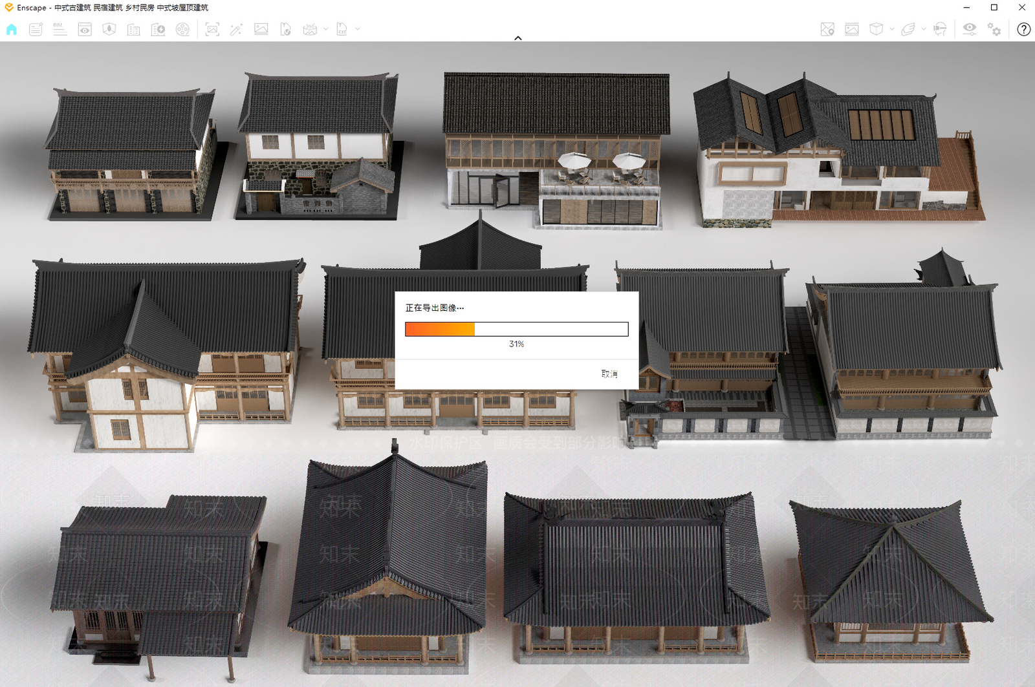
Task: Click the cube projection mode icon
Action: point(877,29)
